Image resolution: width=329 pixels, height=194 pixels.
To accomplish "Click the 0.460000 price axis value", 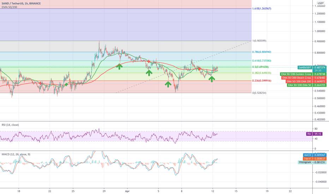I will click(320, 106).
